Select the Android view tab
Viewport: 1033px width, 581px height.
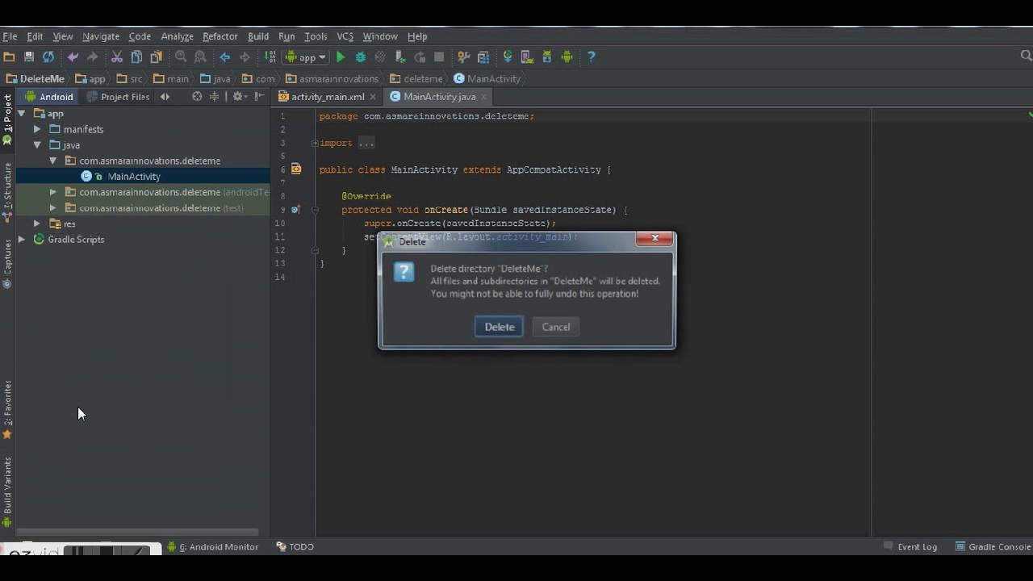coord(48,97)
